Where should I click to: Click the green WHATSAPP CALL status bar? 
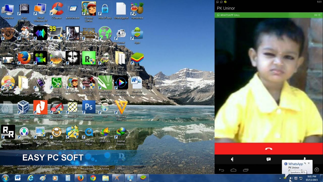[269, 15]
